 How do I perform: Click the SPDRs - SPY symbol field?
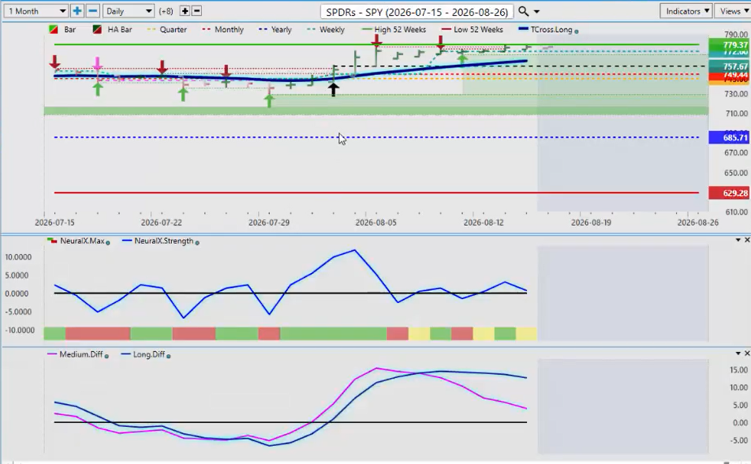[x=417, y=12]
